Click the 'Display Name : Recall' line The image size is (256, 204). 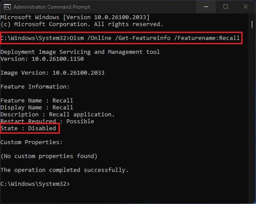pos(37,108)
